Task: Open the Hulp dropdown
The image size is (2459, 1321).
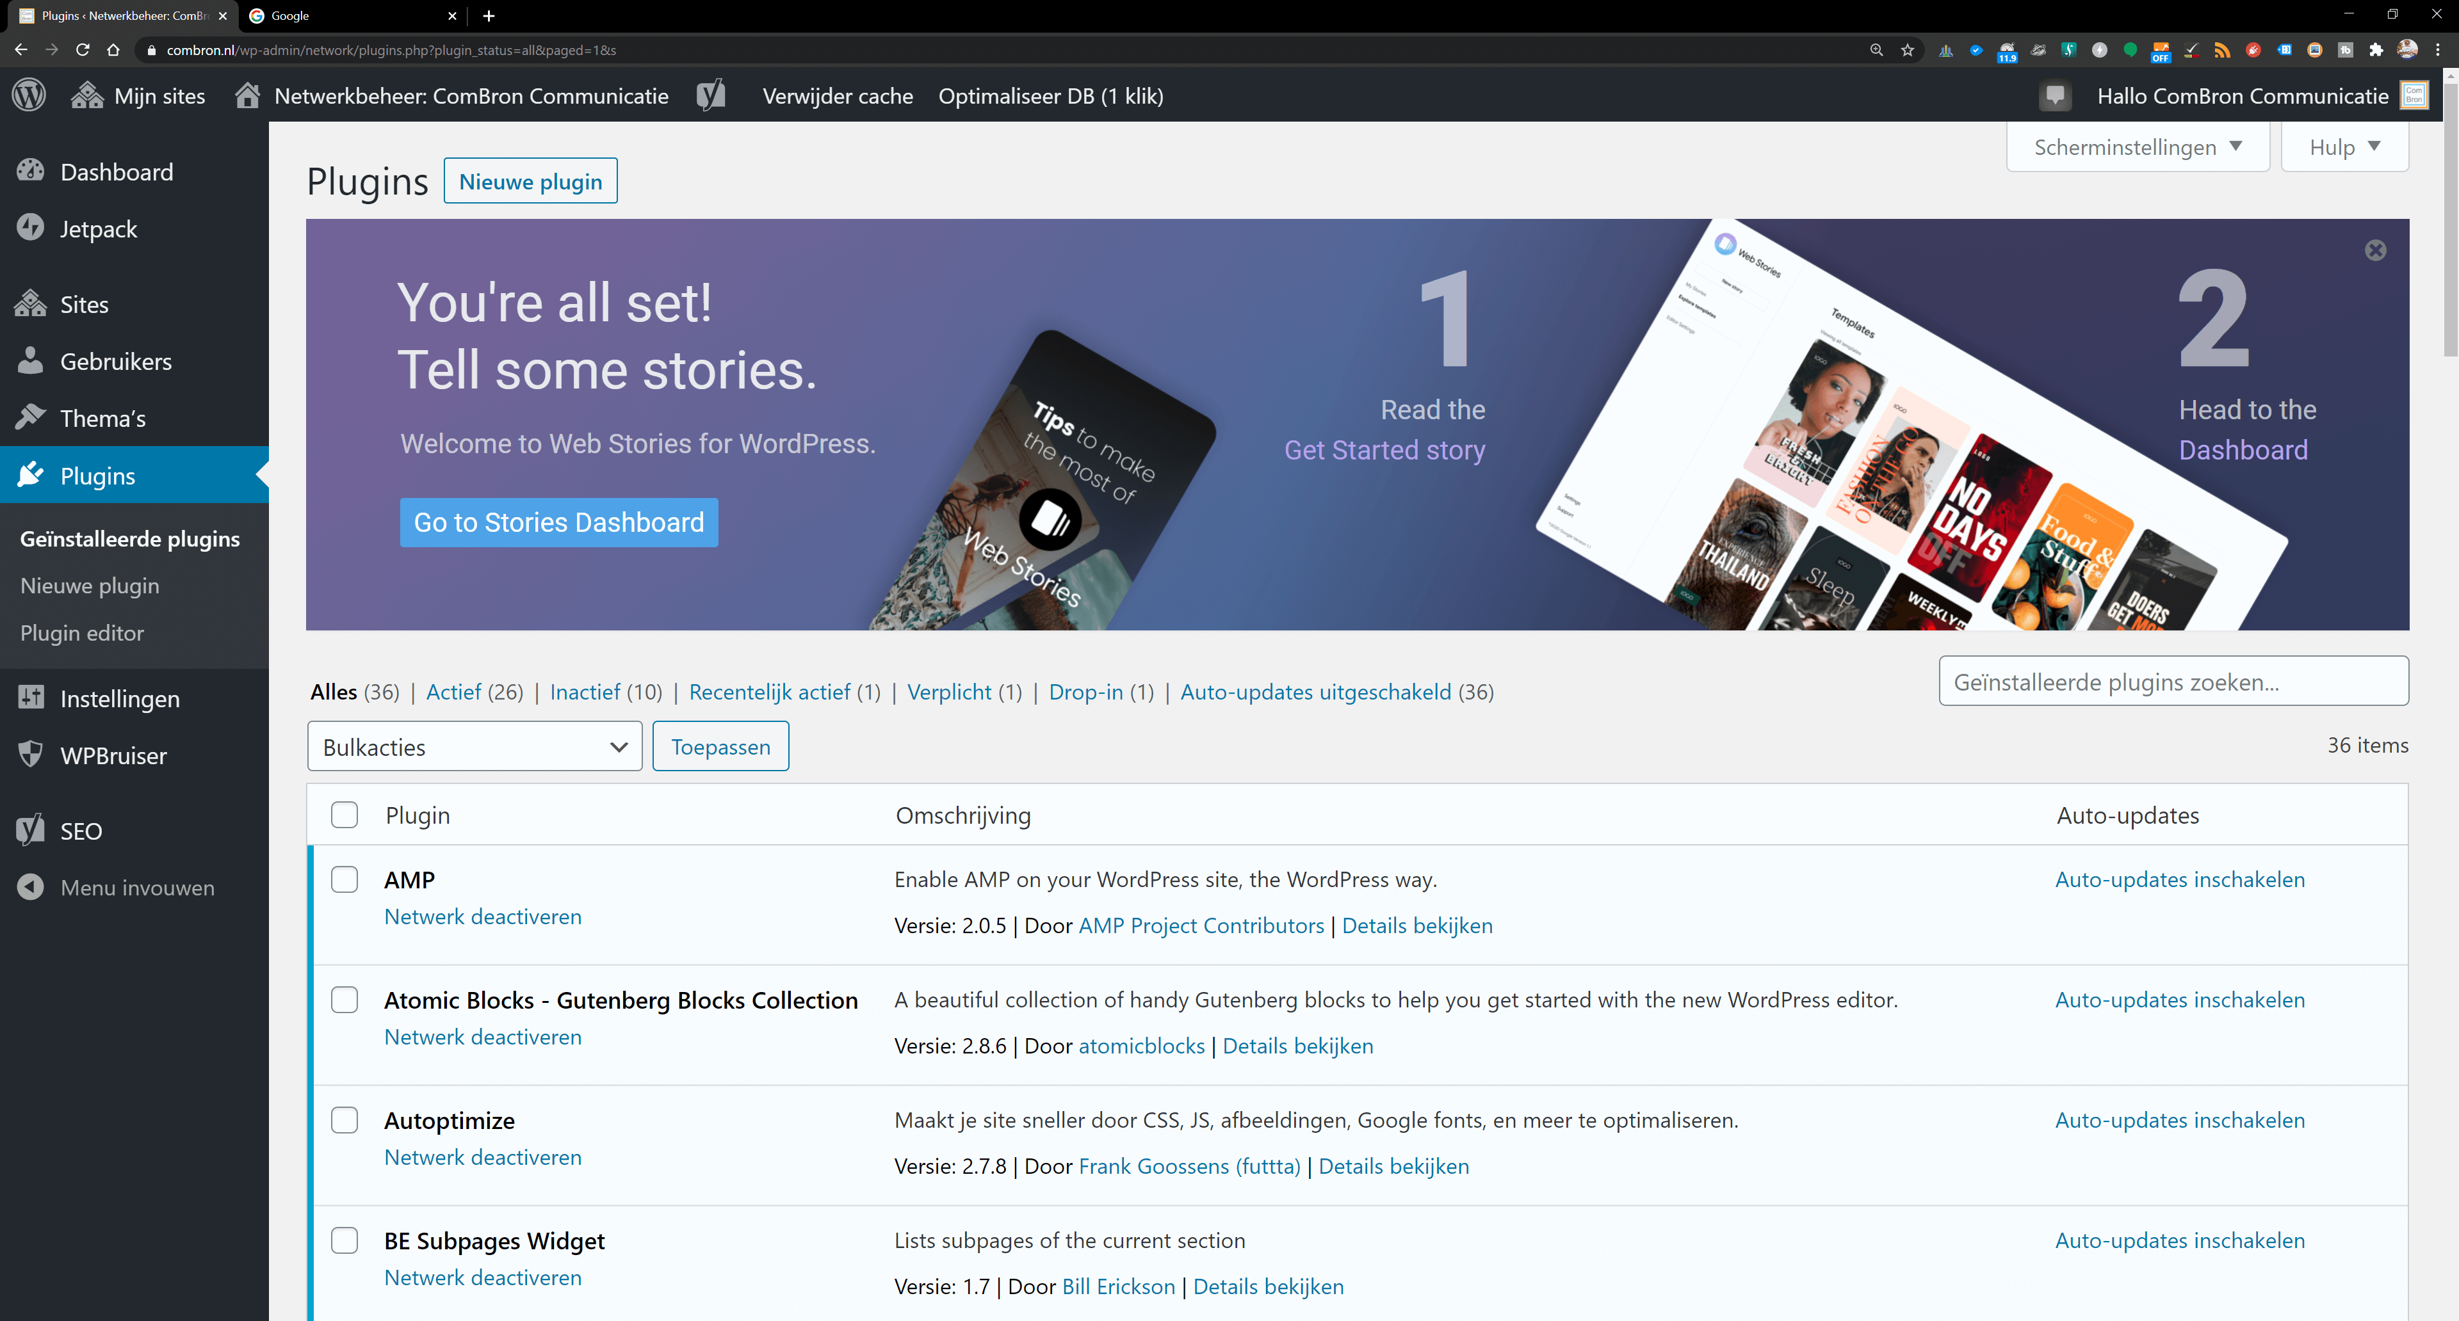Action: 2344,146
